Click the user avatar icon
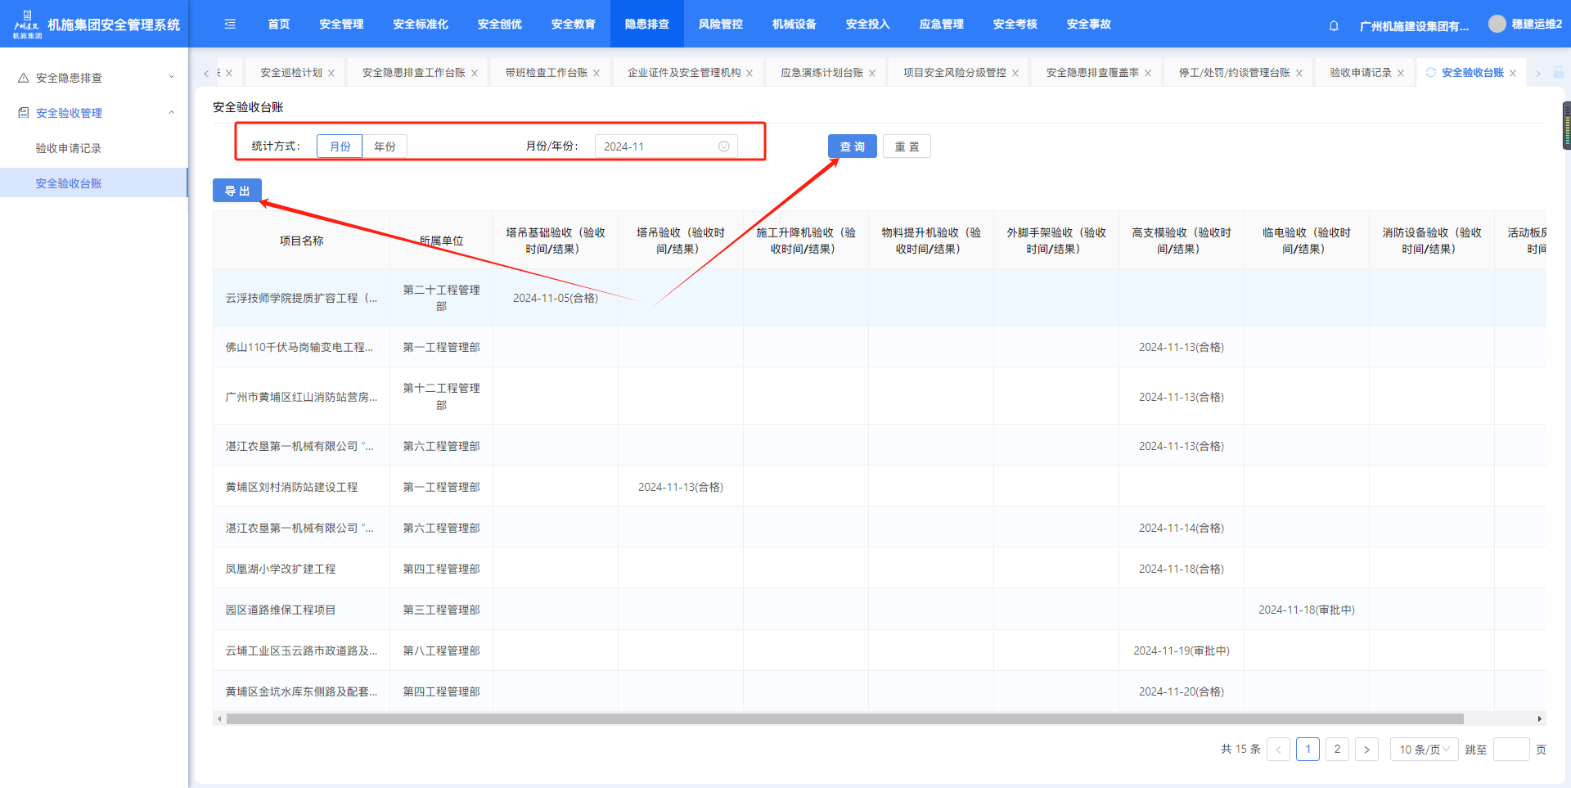Image resolution: width=1571 pixels, height=788 pixels. click(x=1497, y=24)
